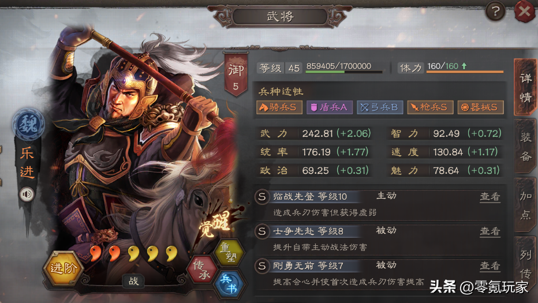538x303 pixels.
Task: Switch to the 装备 equipment tab
Action: [x=525, y=146]
